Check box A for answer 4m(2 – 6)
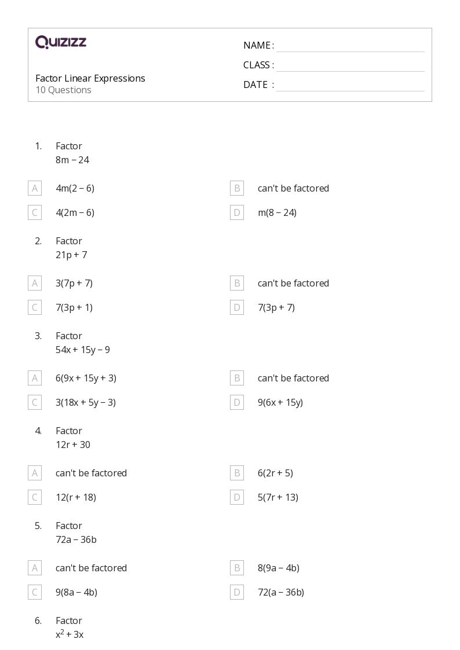This screenshot has height=650, width=460. click(x=35, y=188)
